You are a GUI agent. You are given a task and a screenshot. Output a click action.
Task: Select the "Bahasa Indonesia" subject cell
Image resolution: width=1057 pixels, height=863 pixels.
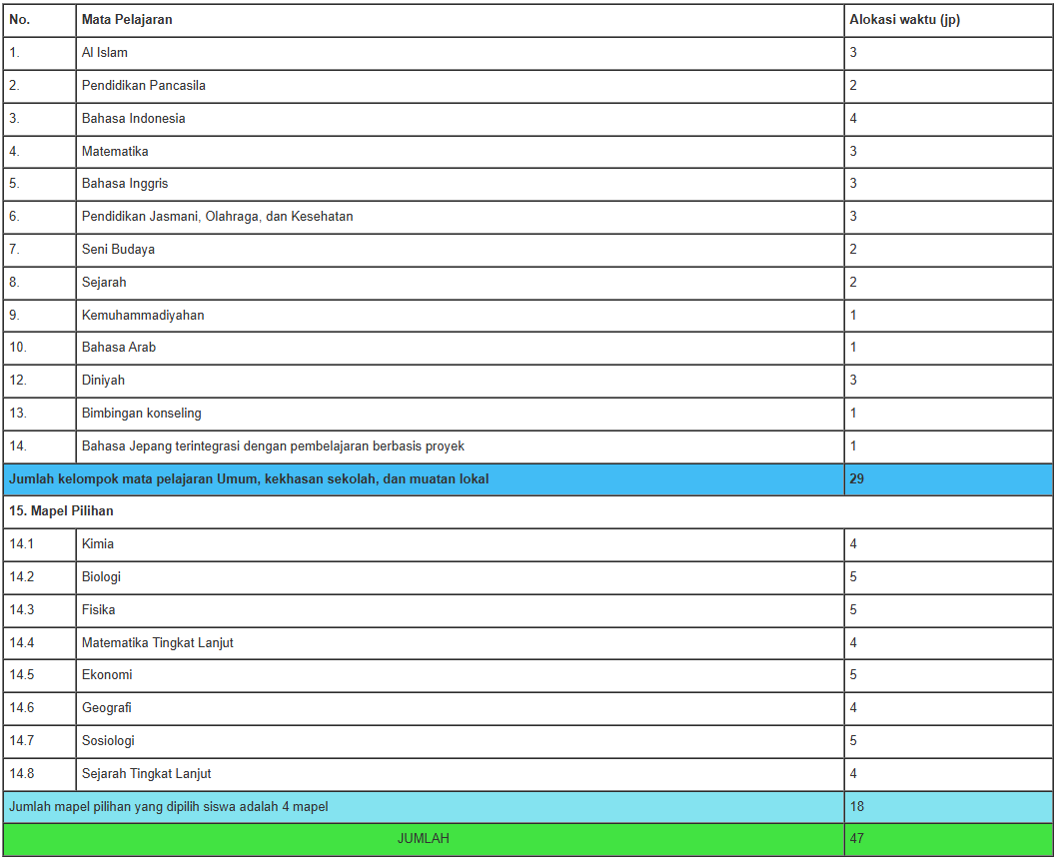(134, 119)
